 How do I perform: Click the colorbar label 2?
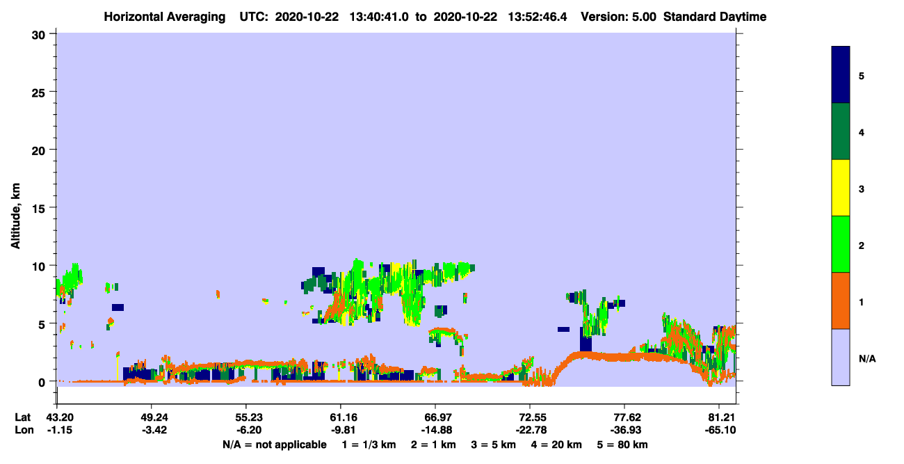click(x=862, y=245)
